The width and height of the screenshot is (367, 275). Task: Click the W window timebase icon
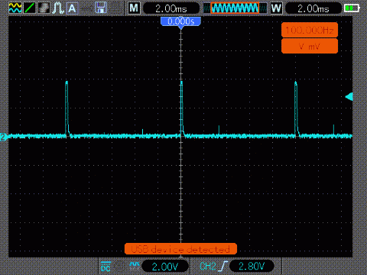[276, 8]
